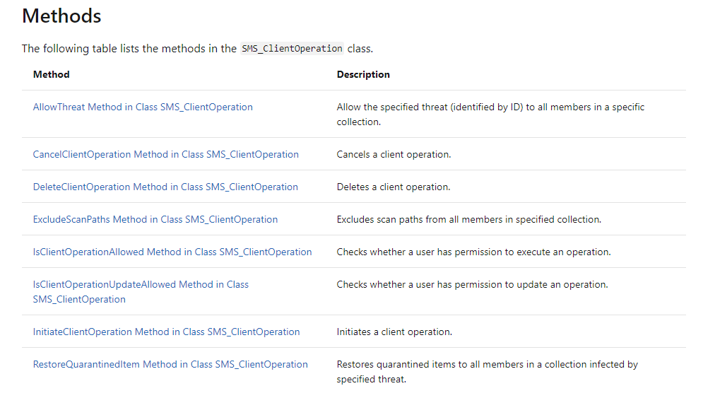Click the 'Allow the specified threat' description
Image resolution: width=703 pixels, height=398 pixels.
point(490,115)
